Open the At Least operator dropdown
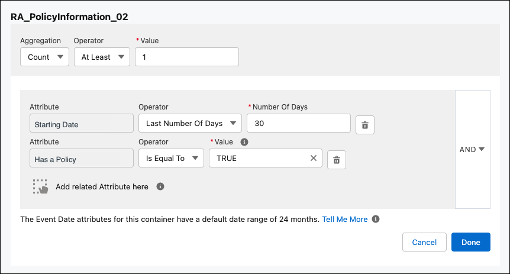This screenshot has width=510, height=274. (x=102, y=57)
